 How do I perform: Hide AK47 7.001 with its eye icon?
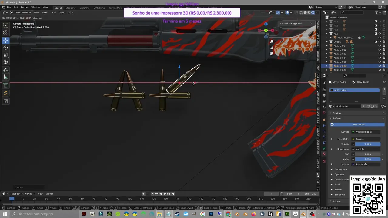380,46
